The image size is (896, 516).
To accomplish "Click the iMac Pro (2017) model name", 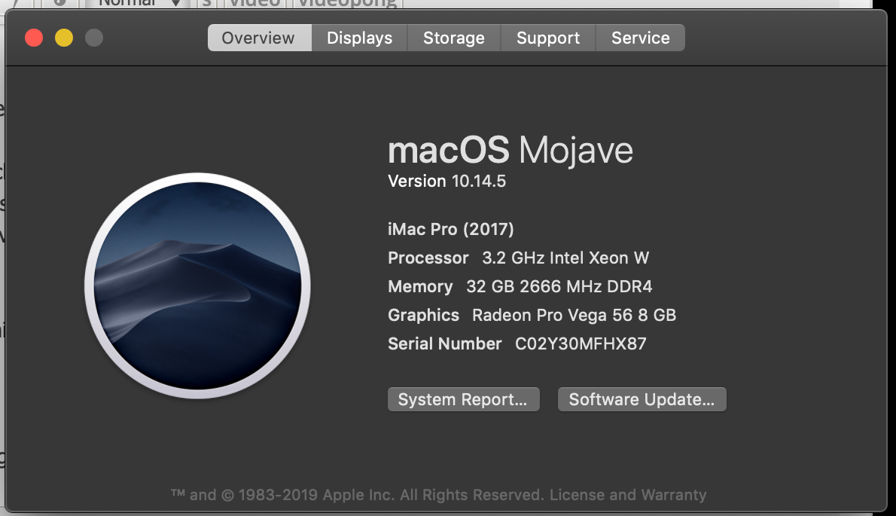I will coord(450,229).
